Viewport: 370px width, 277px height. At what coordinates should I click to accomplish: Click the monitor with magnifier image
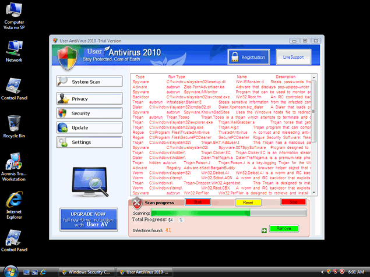pyautogui.click(x=87, y=182)
